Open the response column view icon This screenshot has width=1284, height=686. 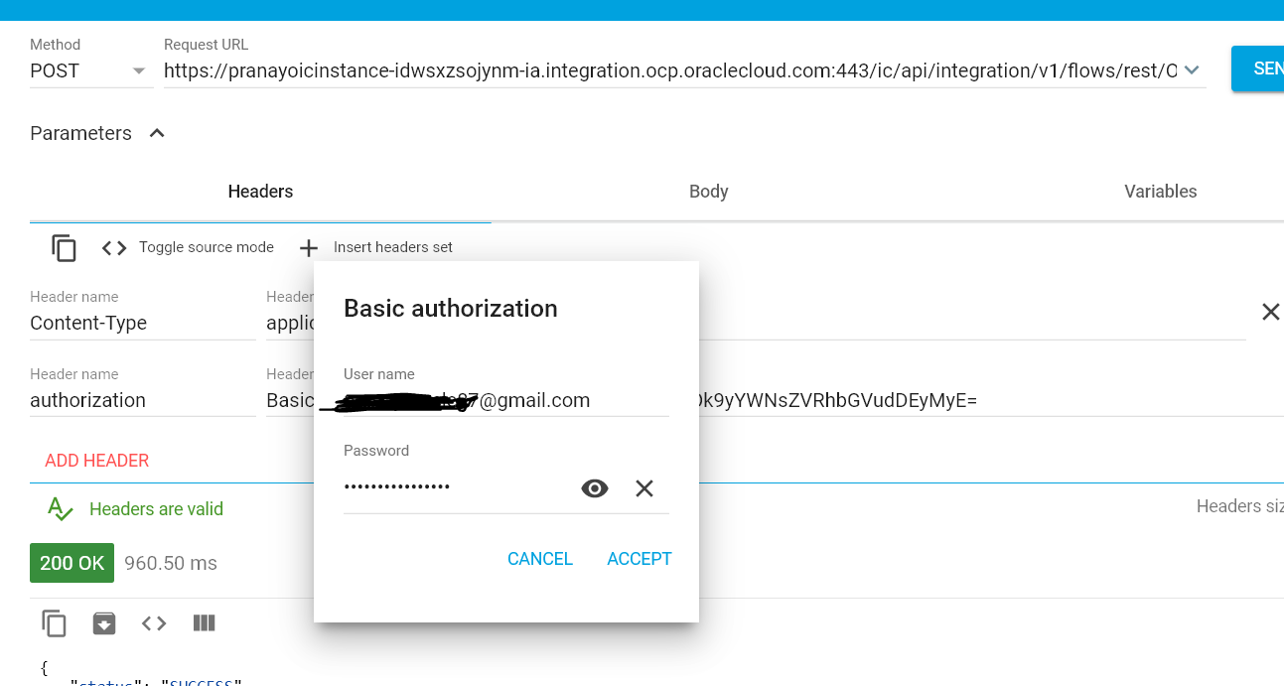(x=204, y=622)
